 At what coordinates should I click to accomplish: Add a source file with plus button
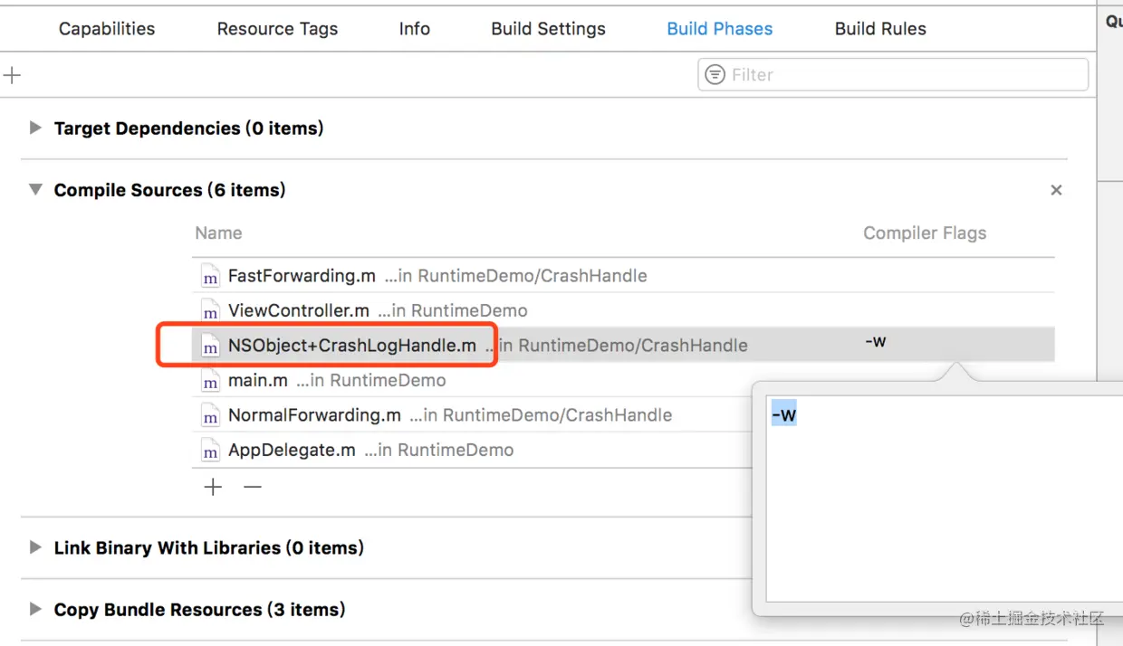tap(213, 488)
